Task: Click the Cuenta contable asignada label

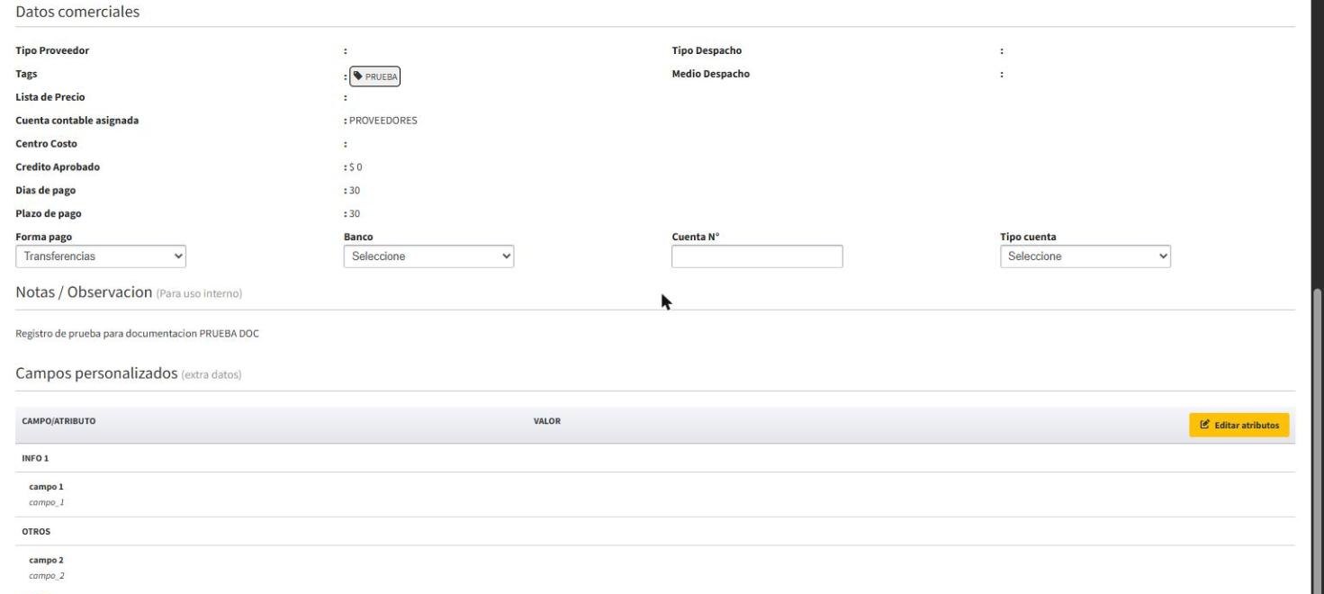Action: 77,121
